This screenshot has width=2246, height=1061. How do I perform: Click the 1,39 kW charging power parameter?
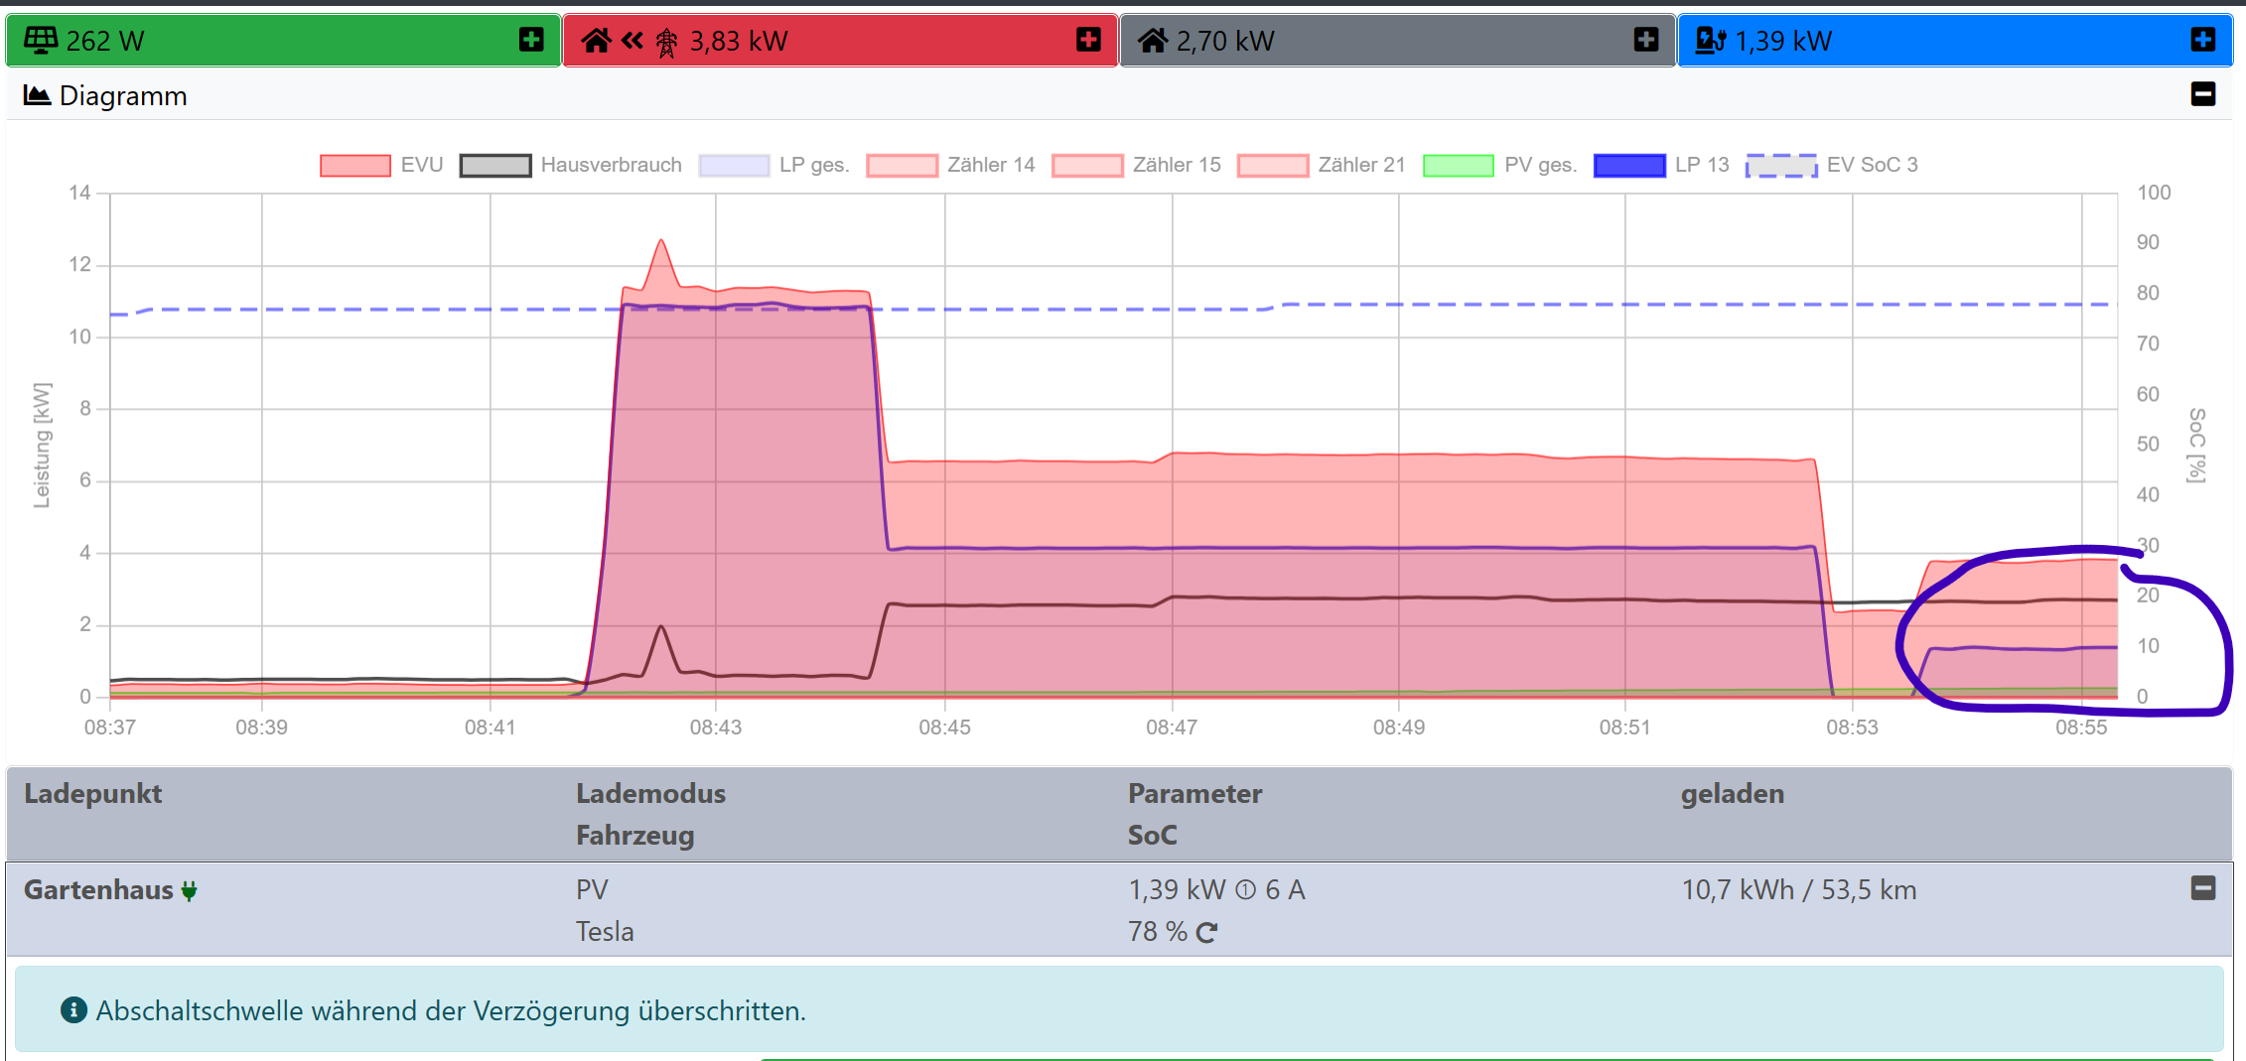tap(1177, 890)
